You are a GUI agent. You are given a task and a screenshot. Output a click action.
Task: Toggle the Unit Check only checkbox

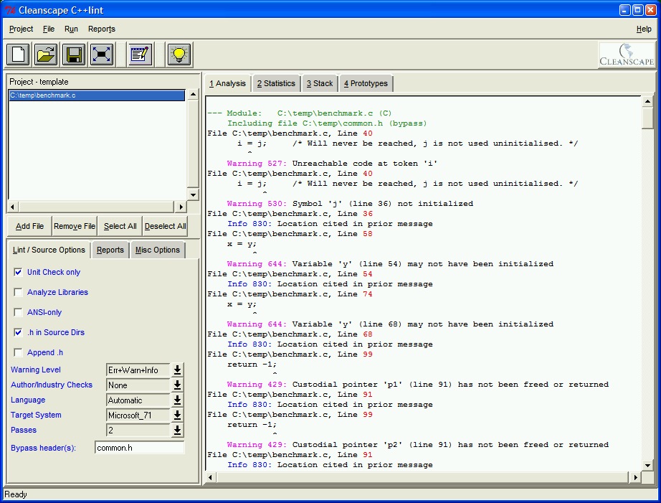18,272
